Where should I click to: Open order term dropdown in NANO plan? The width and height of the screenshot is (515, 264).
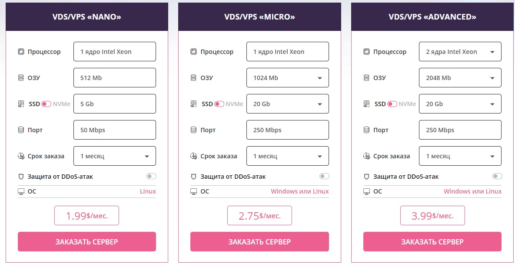coord(115,156)
